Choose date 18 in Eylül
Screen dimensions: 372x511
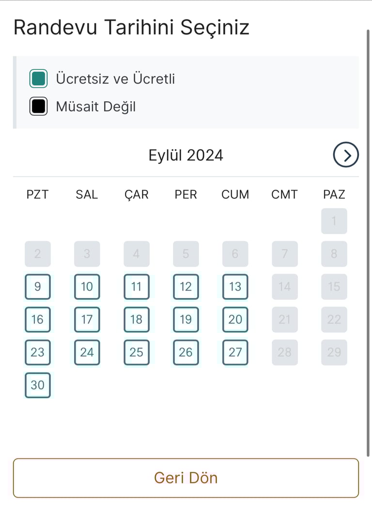pyautogui.click(x=137, y=319)
